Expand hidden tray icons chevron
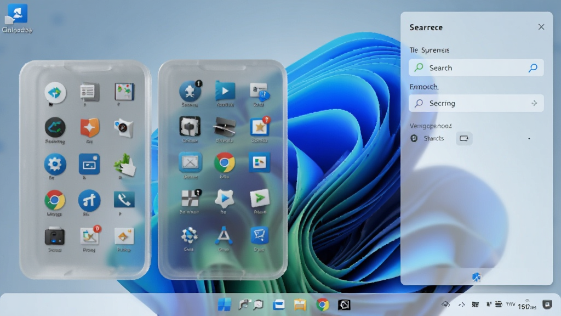The image size is (561, 316). (x=461, y=305)
